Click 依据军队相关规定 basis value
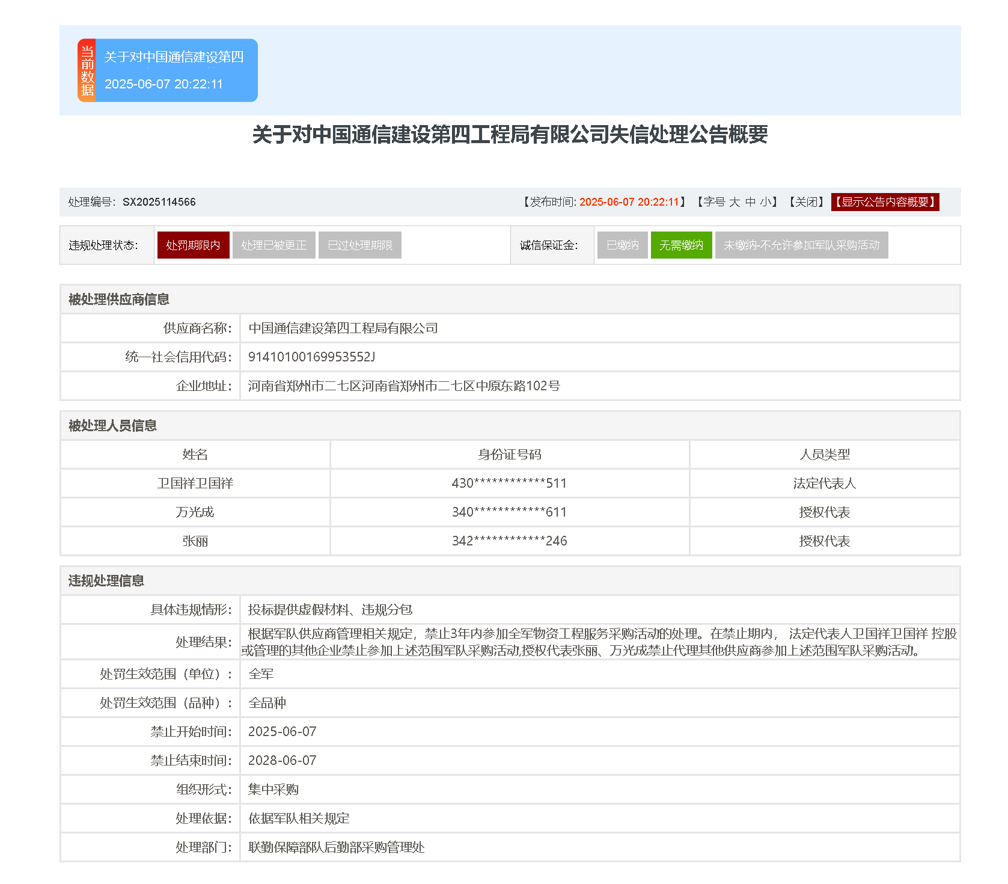Viewport: 1008px width, 884px height. point(299,818)
